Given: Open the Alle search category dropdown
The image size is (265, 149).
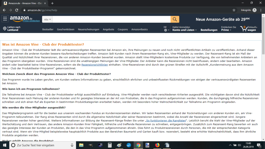Looking at the screenshot, I should point(47,19).
